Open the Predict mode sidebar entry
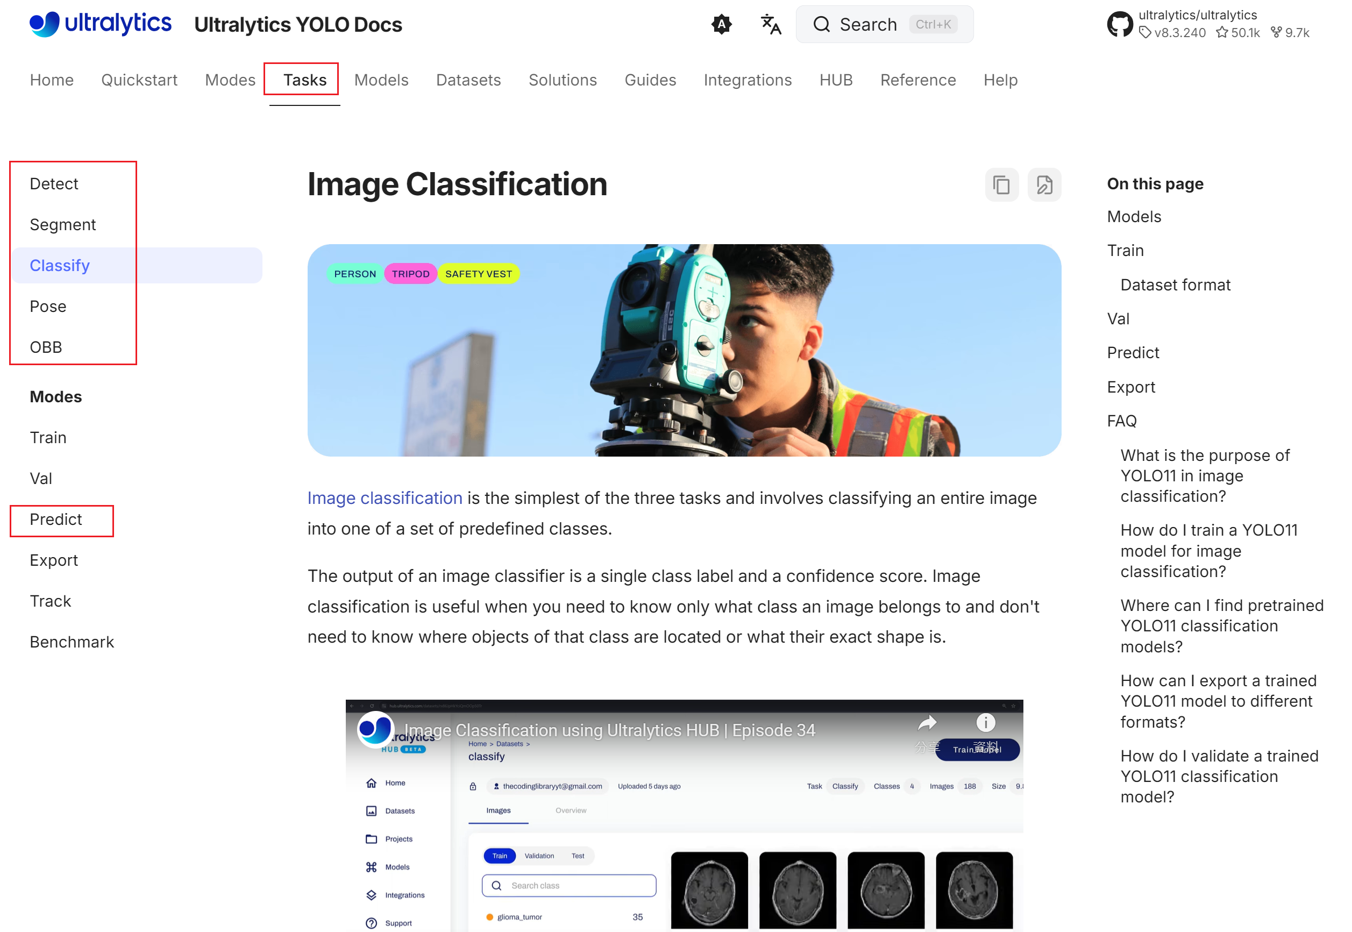This screenshot has height=932, width=1352. pyautogui.click(x=55, y=520)
